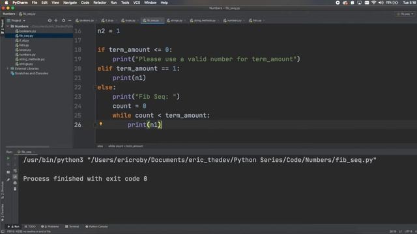
Task: Click volume icon in menu bar
Action: click(381, 3)
